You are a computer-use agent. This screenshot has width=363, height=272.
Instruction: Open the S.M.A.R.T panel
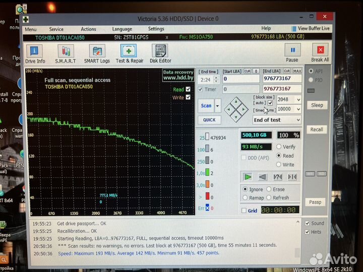(x=66, y=54)
